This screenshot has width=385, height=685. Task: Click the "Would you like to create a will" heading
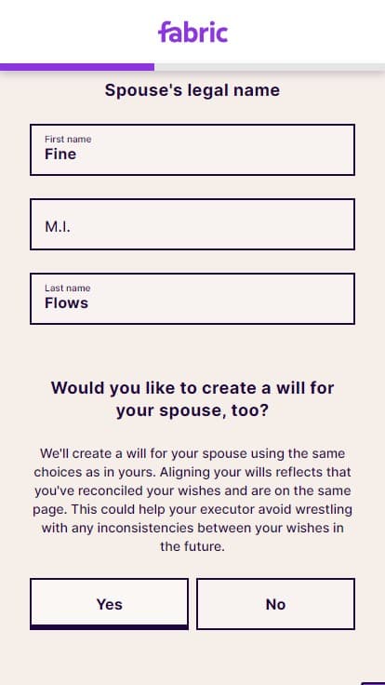(x=192, y=399)
